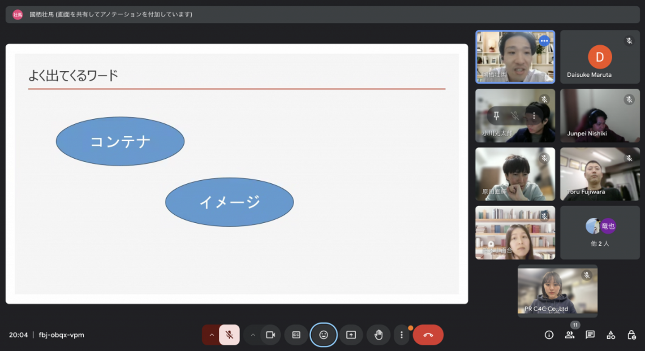
Task: Click the muted mic icon on Daisuke Maruta's tile
Action: coord(629,41)
